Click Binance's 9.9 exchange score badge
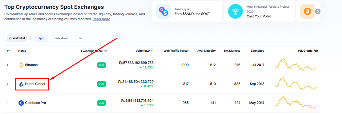 point(101,65)
